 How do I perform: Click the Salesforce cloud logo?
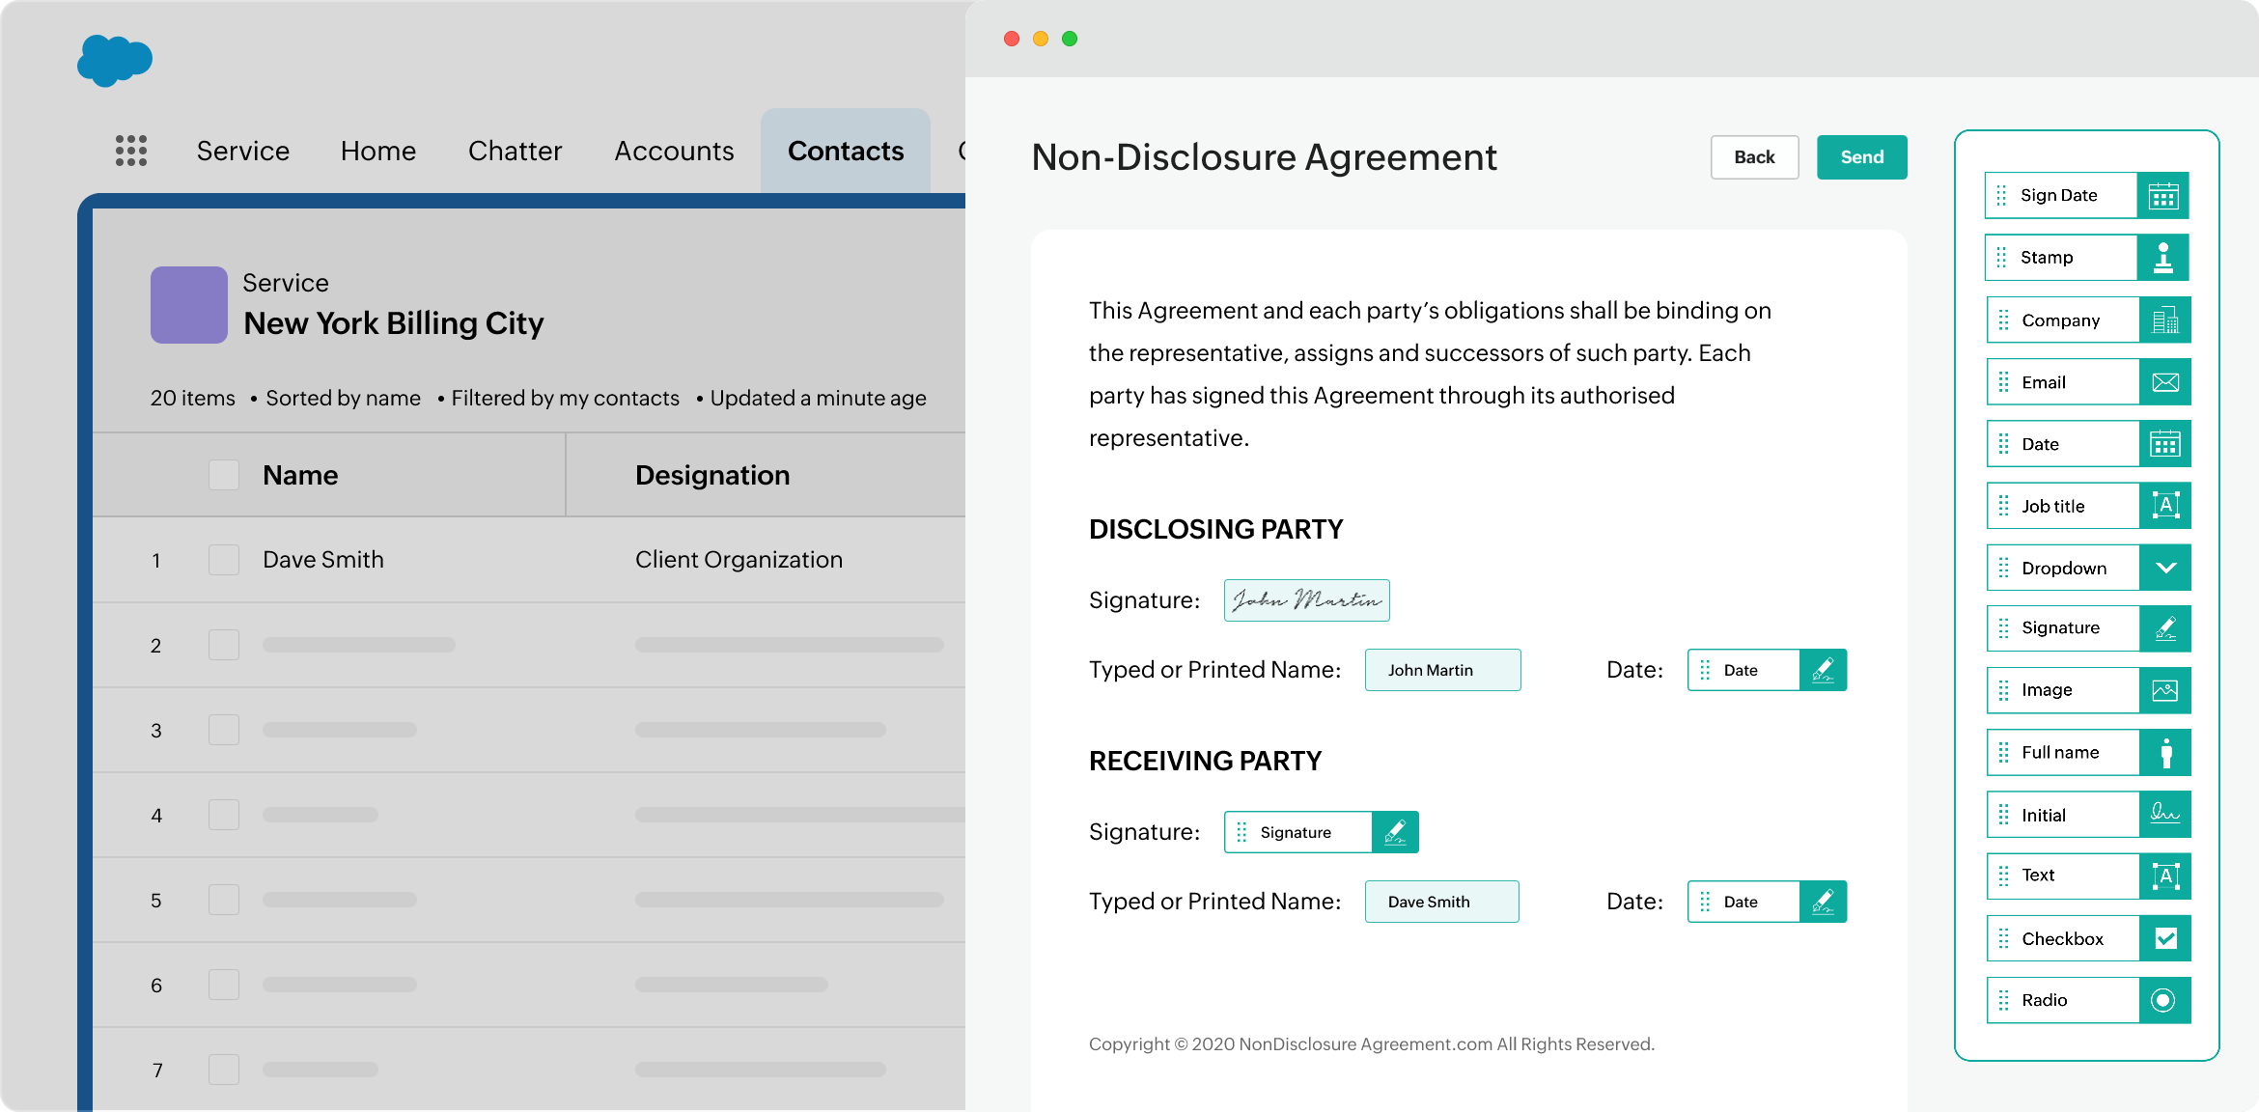115,61
